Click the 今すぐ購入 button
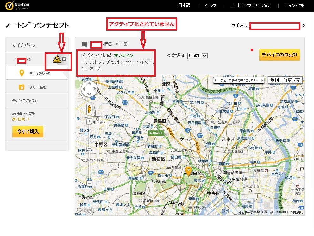This screenshot has height=236, width=314. 28,132
